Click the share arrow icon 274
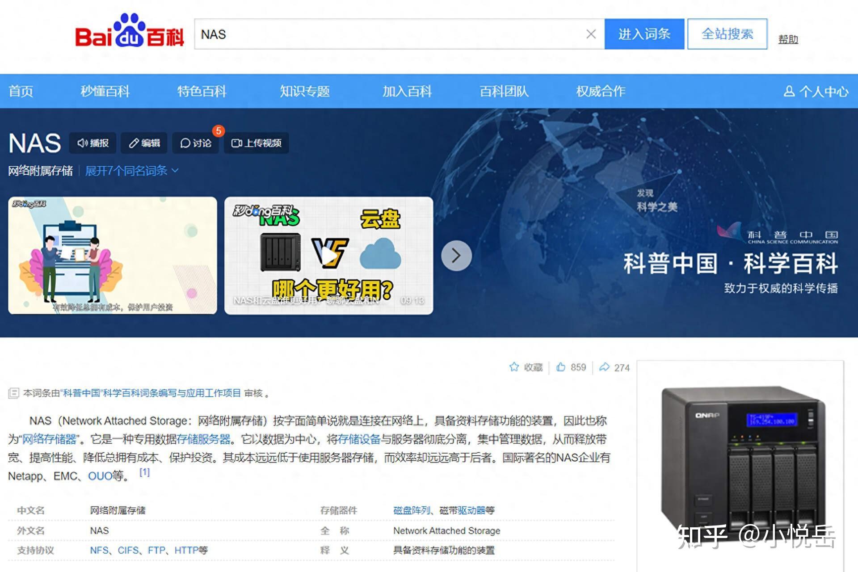 (x=604, y=367)
